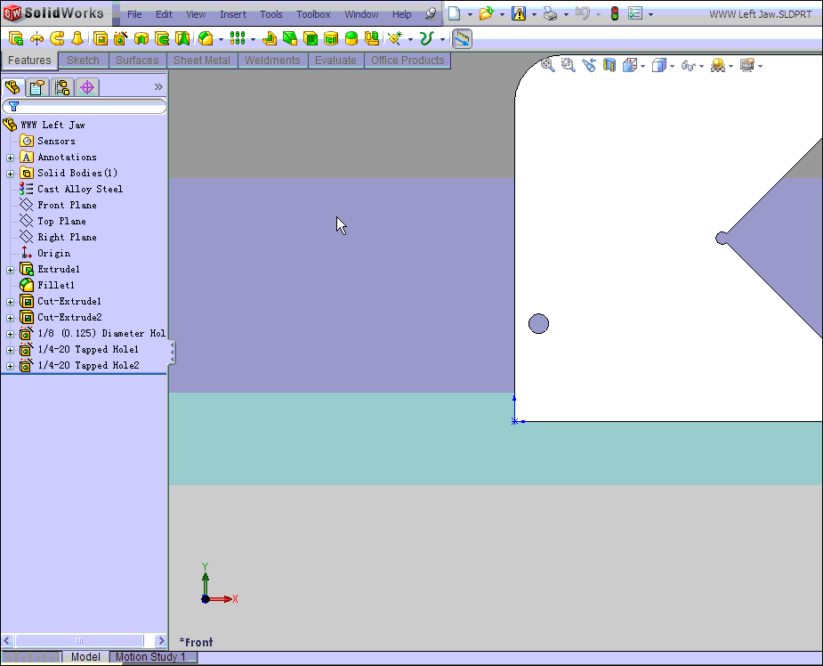Open the FeatureManager design tree tab icon

point(12,86)
